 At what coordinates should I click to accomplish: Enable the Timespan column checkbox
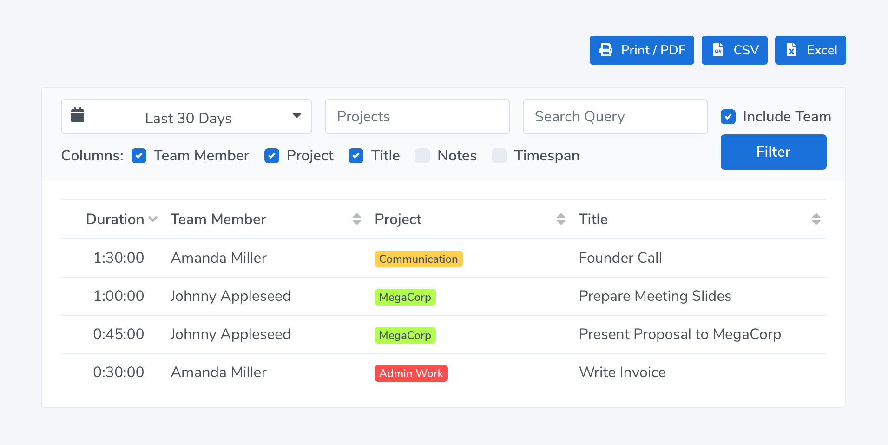click(499, 156)
